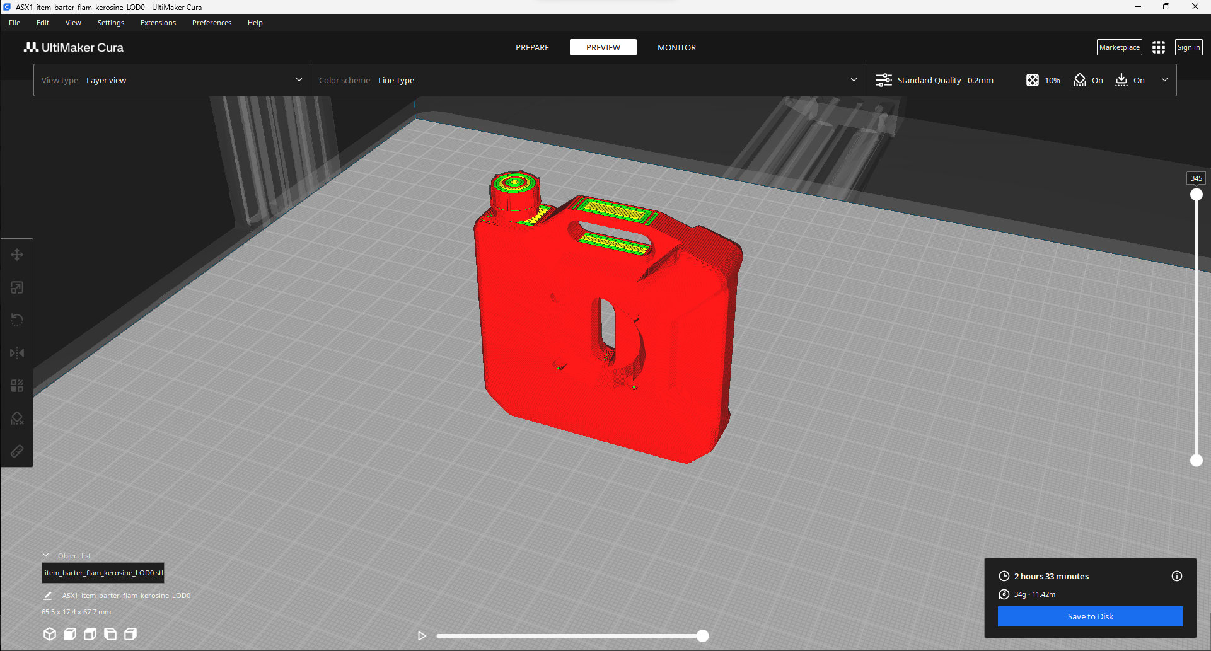Select the Mirror tool
The image size is (1211, 651).
click(x=17, y=352)
